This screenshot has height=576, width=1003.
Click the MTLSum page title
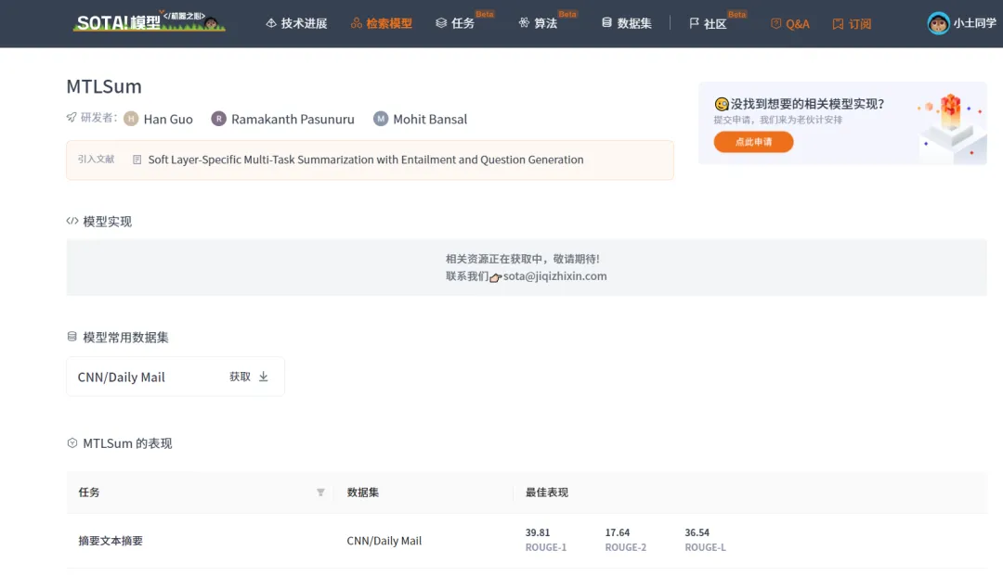click(104, 86)
